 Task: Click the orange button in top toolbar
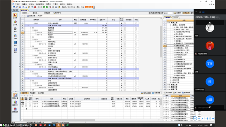[x=89, y=7]
